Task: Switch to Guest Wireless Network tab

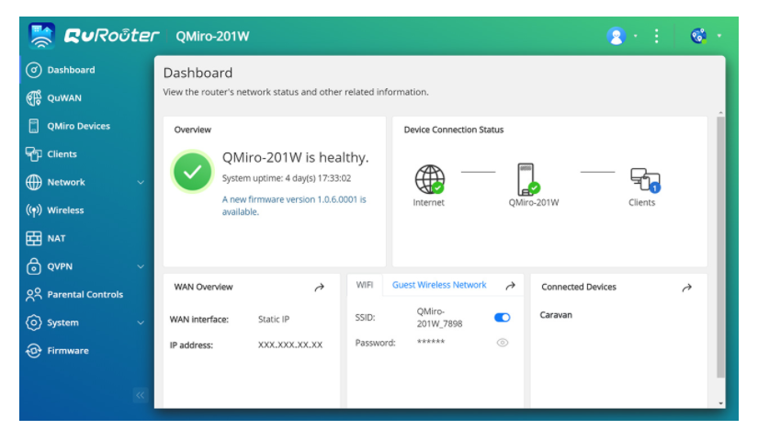Action: click(439, 286)
